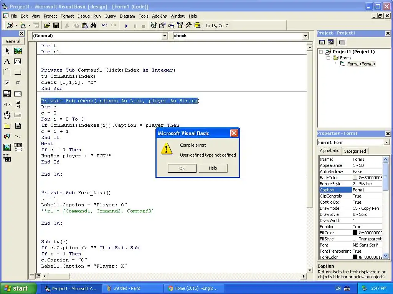
Task: Switch to untitled - Paint on the taskbar
Action: [132, 289]
